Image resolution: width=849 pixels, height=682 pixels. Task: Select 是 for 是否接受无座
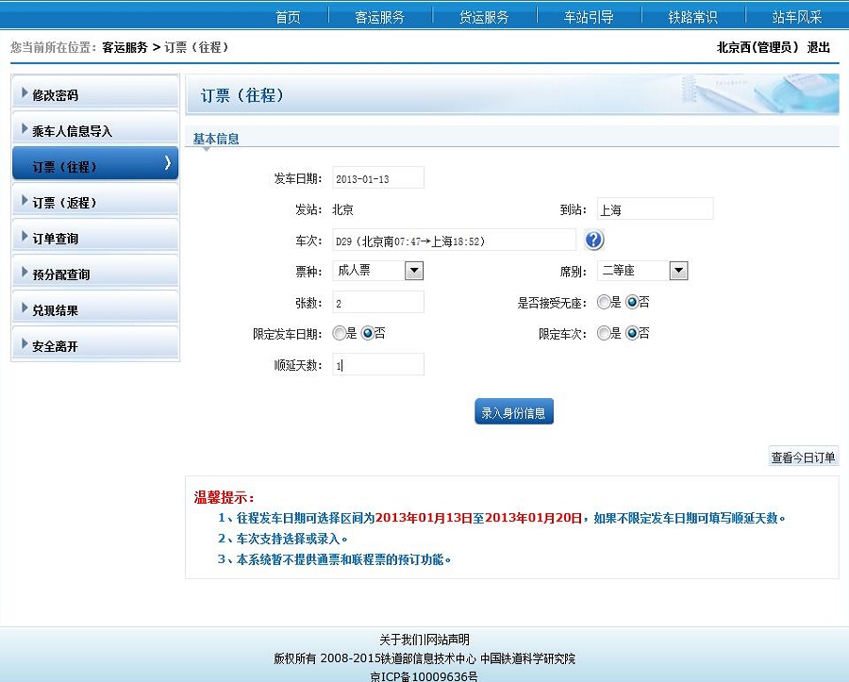click(604, 303)
